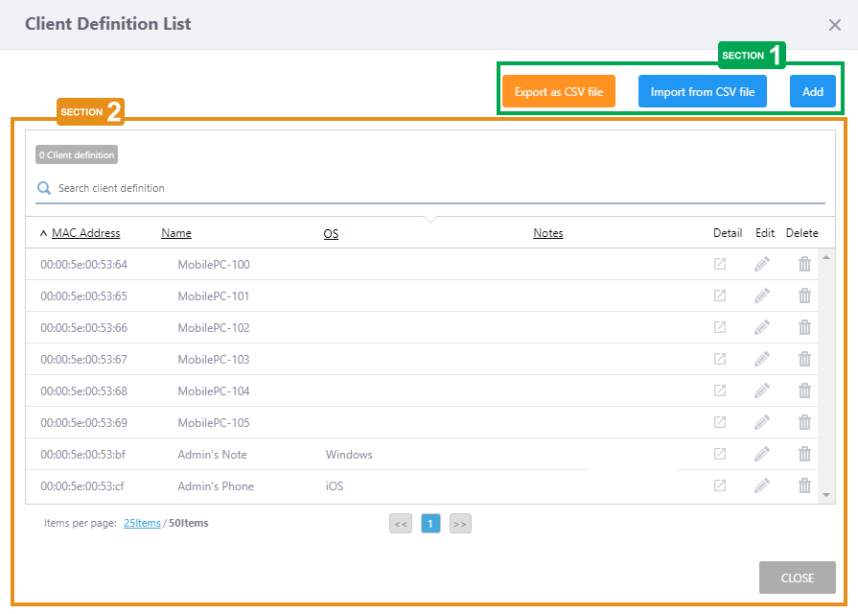Focus the Search client definition field
Image resolution: width=858 pixels, height=614 pixels.
431,188
